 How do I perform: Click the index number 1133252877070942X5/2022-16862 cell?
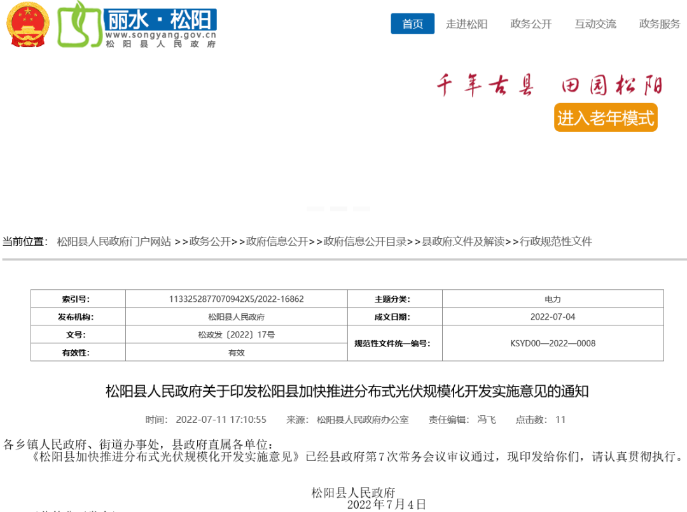[x=236, y=299]
